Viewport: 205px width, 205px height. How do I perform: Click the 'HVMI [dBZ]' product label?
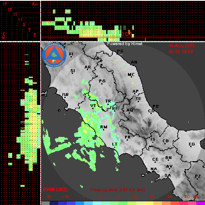point(55,190)
